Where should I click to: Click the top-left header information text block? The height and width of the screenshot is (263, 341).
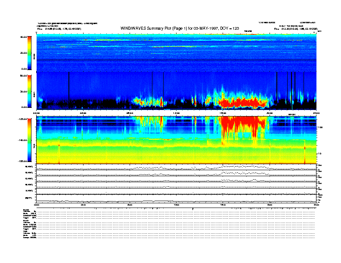pos(67,26)
